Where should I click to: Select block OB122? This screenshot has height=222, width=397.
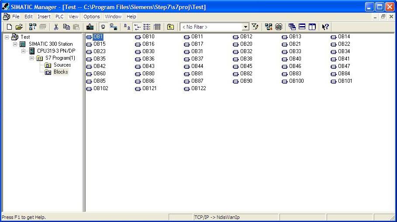pyautogui.click(x=198, y=88)
